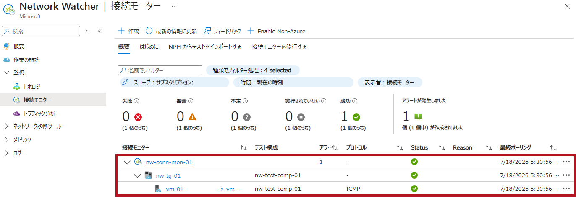Open 概要 in the sidebar
The width and height of the screenshot is (576, 197).
[x=19, y=46]
